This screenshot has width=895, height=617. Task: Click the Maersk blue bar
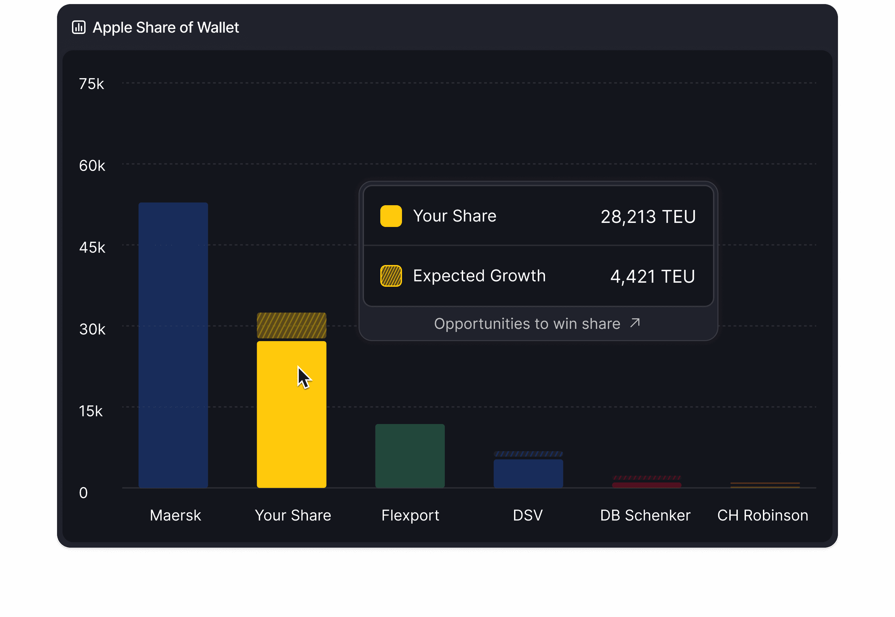(x=173, y=345)
